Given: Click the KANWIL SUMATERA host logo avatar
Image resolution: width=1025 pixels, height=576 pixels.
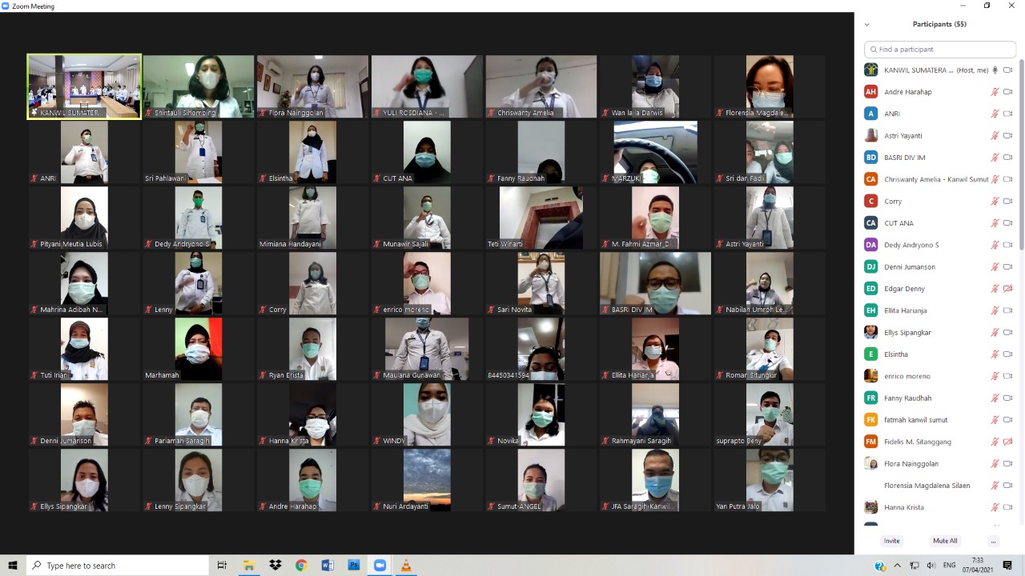Looking at the screenshot, I should (870, 70).
